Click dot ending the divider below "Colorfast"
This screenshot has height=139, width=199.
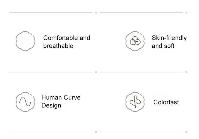[187, 132]
